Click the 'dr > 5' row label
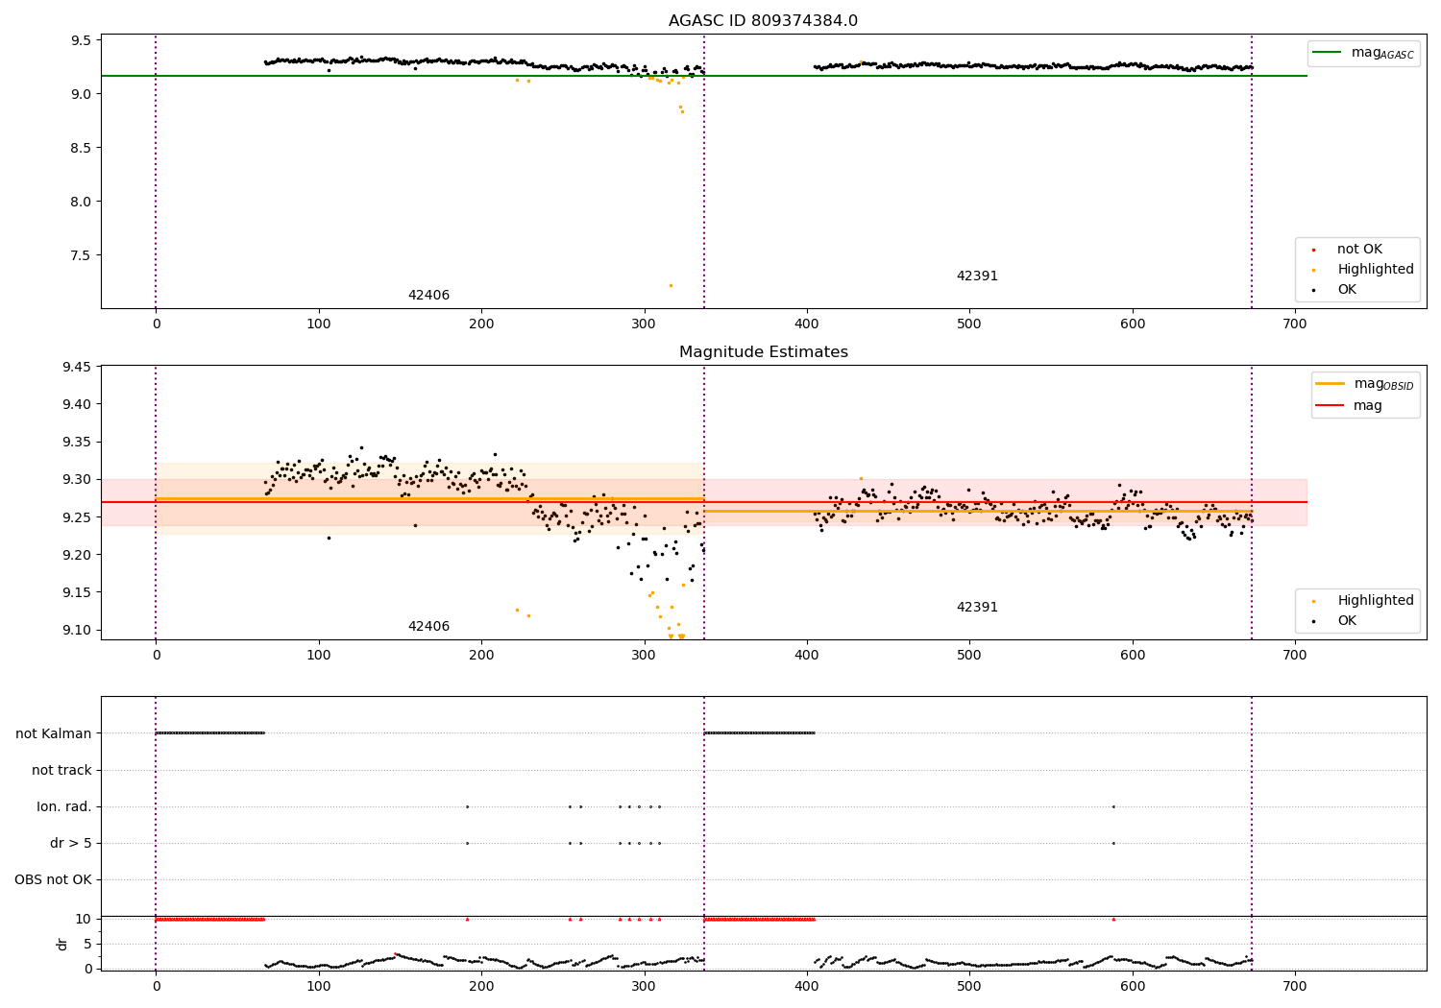1441x1008 pixels. click(71, 844)
